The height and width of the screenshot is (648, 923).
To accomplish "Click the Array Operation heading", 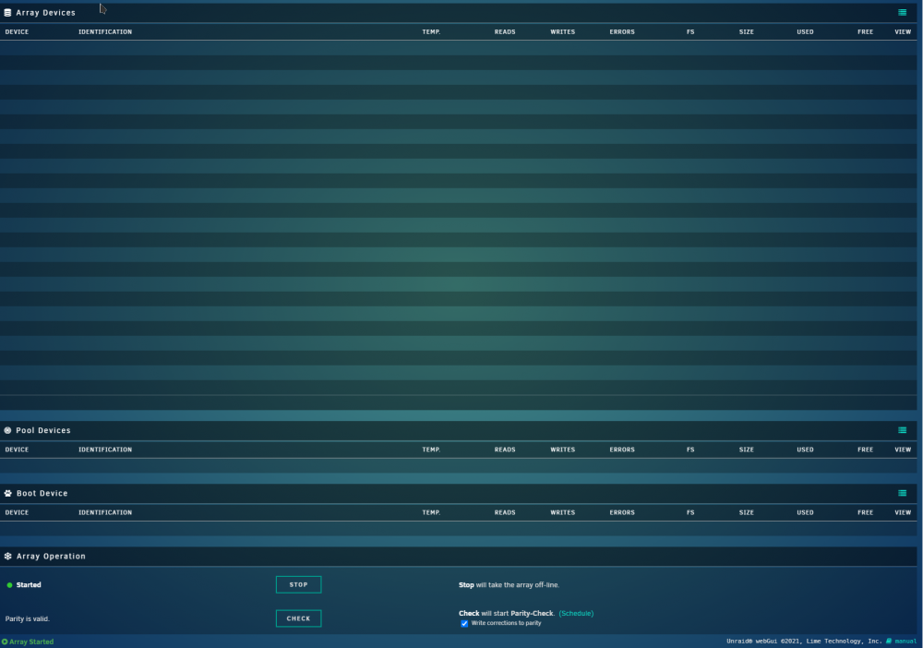I will (x=51, y=557).
